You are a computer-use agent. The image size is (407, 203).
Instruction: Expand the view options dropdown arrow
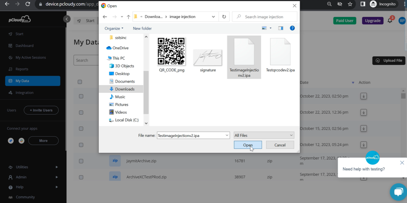(271, 28)
